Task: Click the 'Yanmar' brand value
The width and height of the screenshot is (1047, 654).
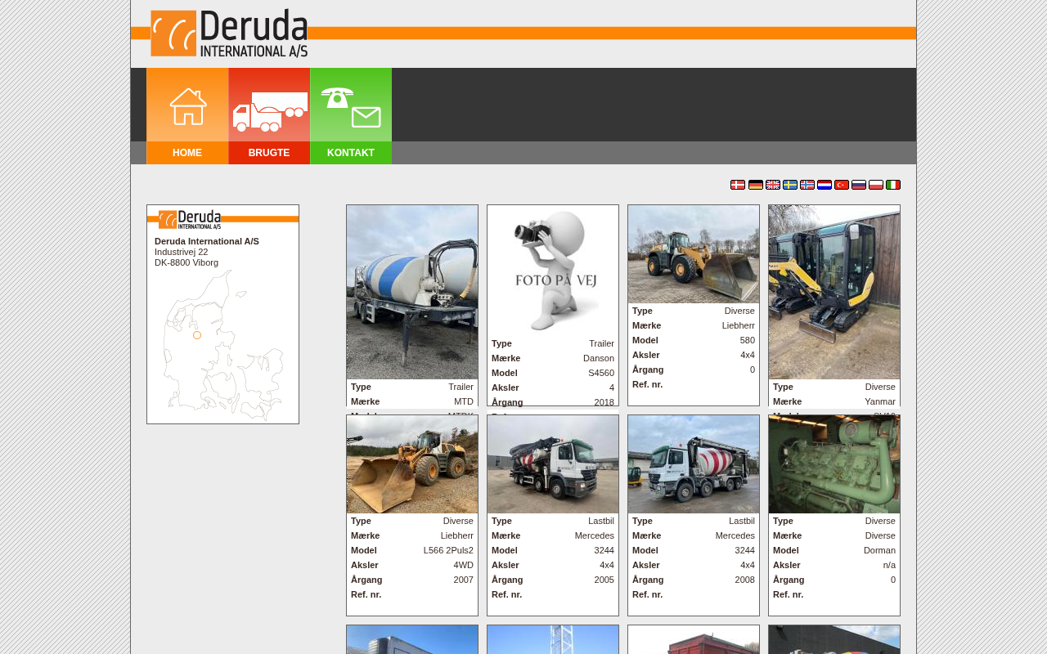Action: (880, 401)
